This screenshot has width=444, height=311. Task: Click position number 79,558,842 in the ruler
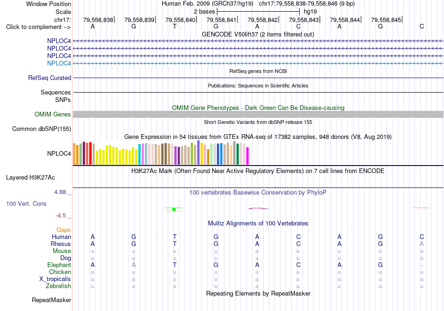[x=263, y=20]
